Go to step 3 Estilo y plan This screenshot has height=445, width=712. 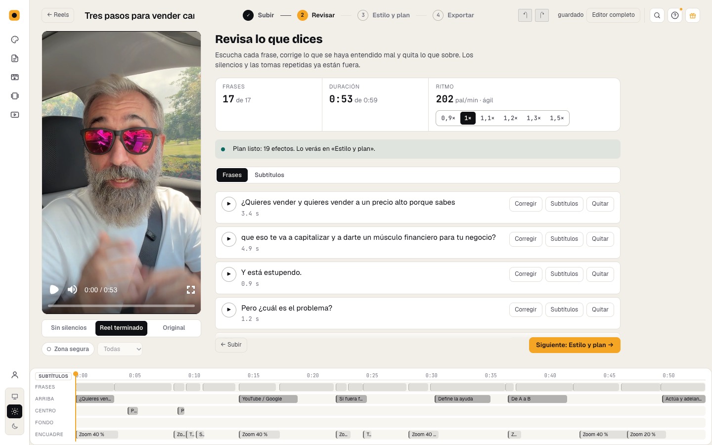point(384,15)
